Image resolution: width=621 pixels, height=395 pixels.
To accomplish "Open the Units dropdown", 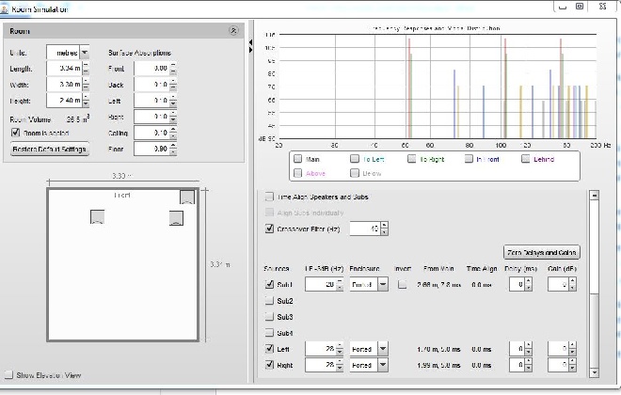I will [x=85, y=53].
